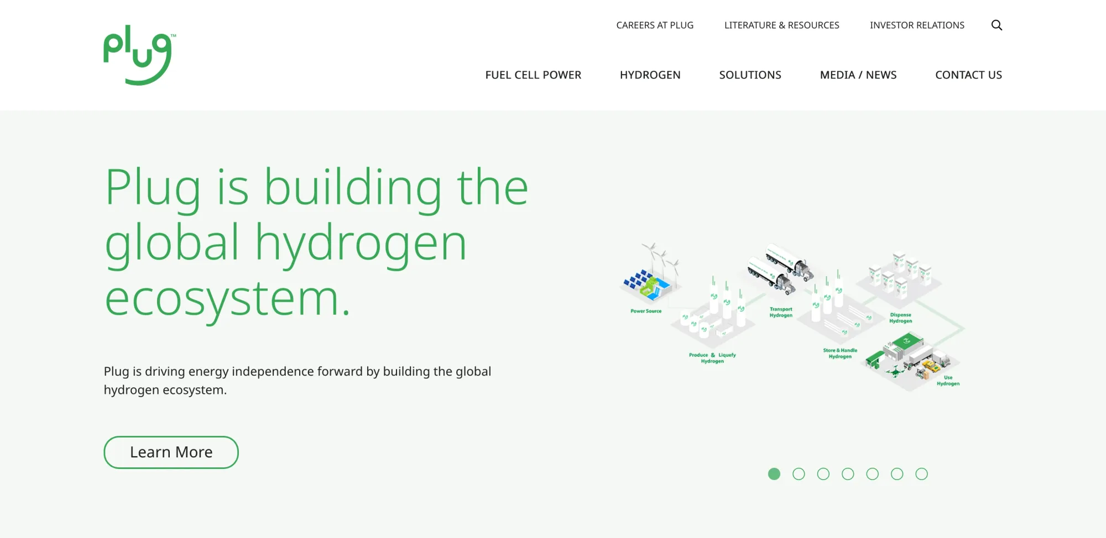Click the Learn More button
This screenshot has height=538, width=1106.
click(171, 452)
